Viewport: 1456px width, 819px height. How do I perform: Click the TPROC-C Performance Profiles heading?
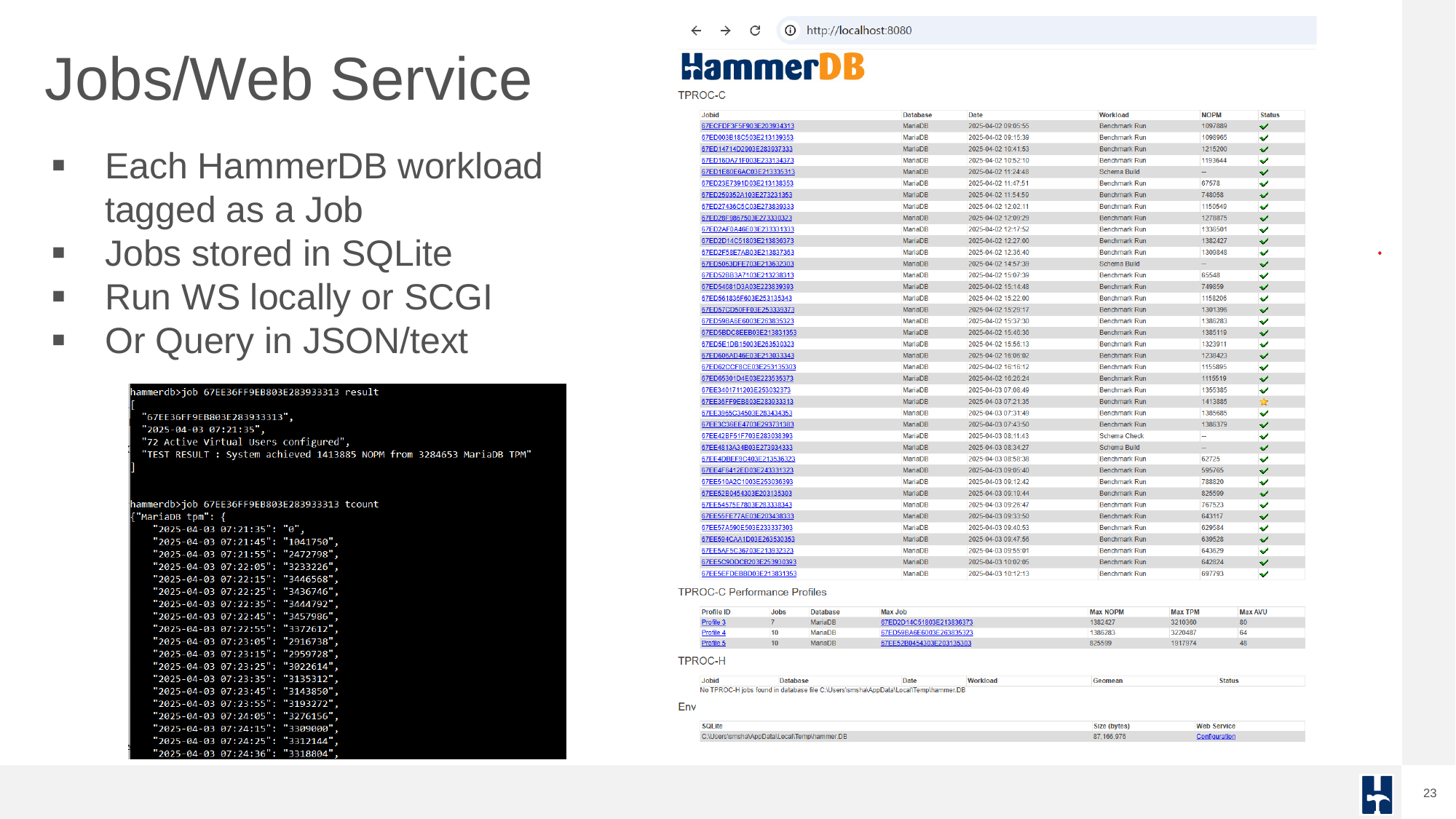click(x=752, y=592)
